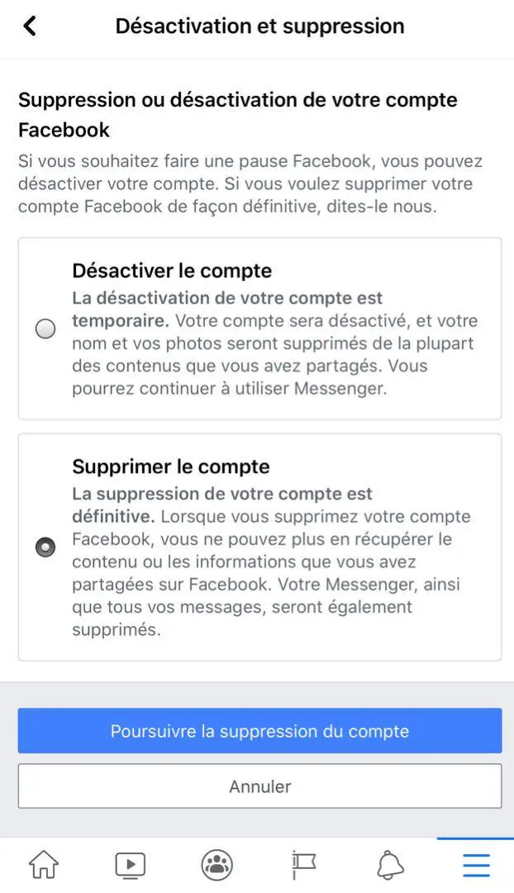Tap the page title "Désactivation et suppression"
The height and width of the screenshot is (893, 514).
(259, 26)
